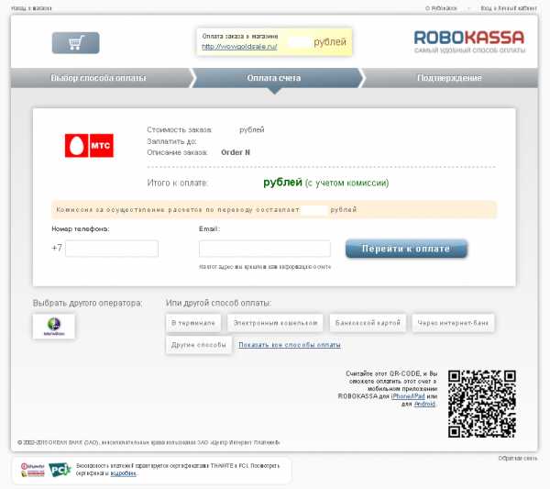Click the red MTS operator logo

pos(88,145)
